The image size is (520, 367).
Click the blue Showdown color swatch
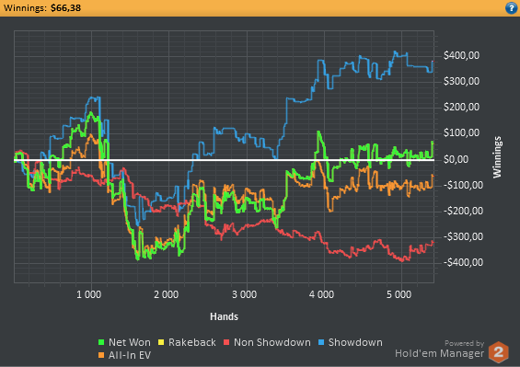[x=321, y=342]
